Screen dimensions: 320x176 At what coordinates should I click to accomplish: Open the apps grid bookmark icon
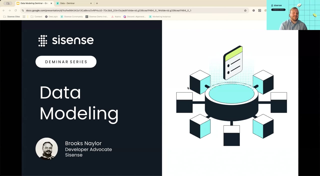click(24, 16)
